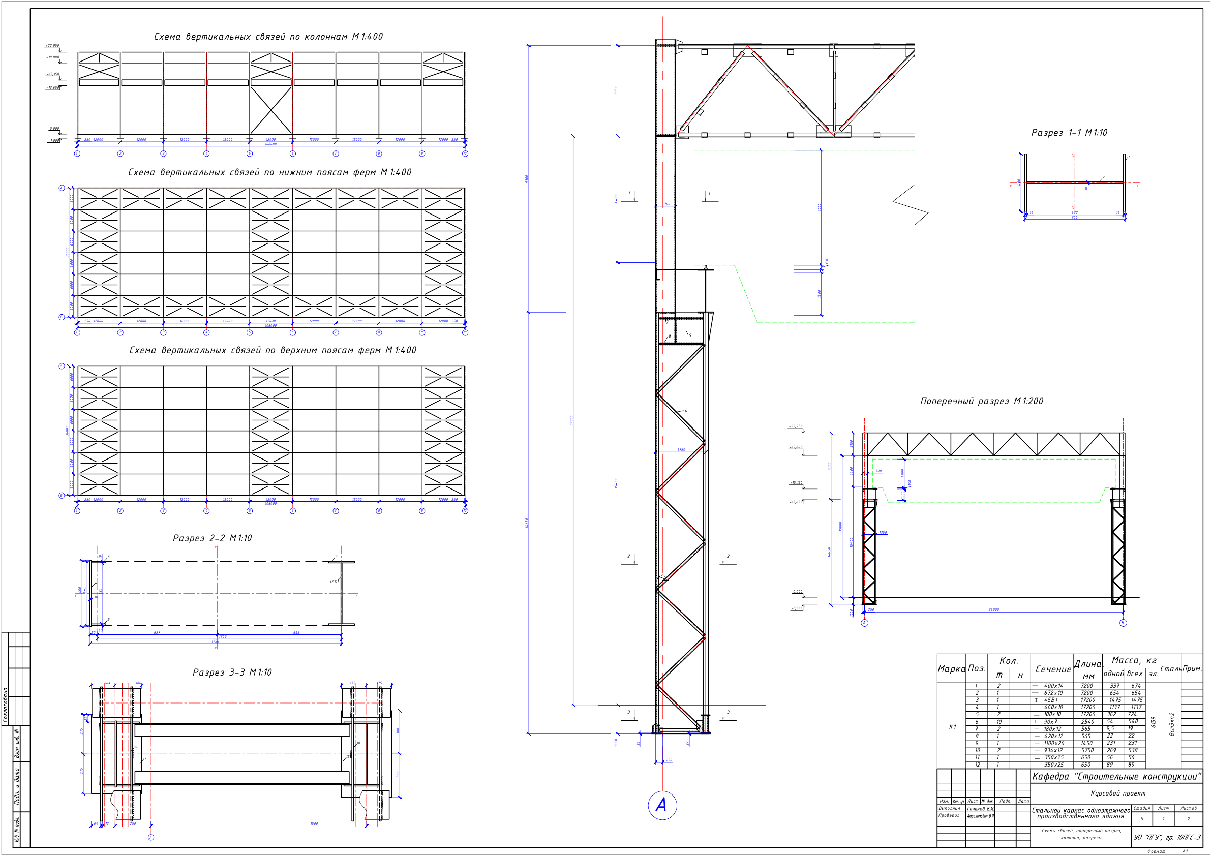
Task: Click the 'УО "ПГУ", гр. 10ПГС-3' cell
Action: point(1167,838)
